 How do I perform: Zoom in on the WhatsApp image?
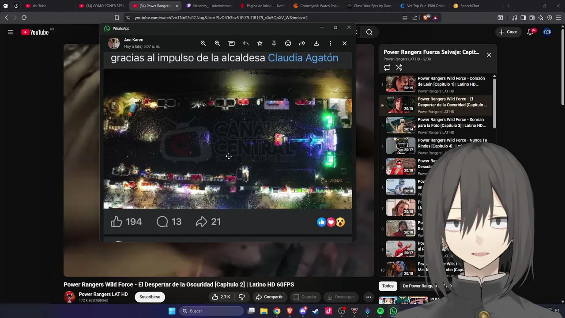(217, 43)
